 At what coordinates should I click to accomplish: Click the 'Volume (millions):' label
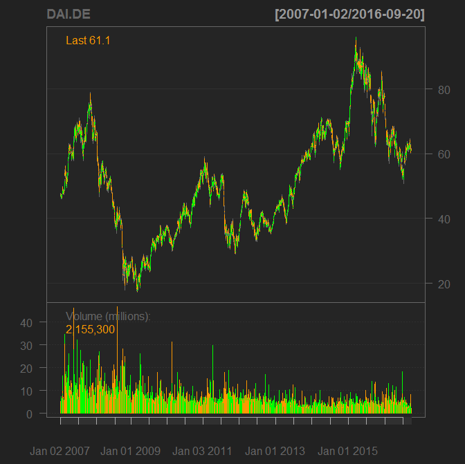[x=108, y=316]
